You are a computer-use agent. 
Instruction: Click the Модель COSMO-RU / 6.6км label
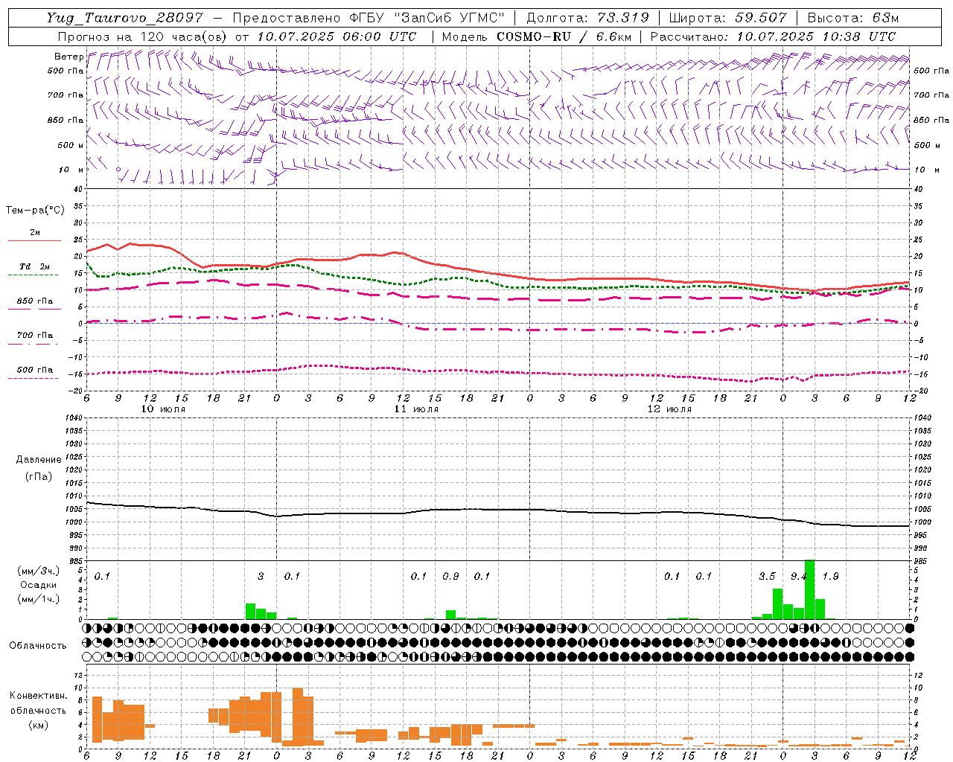click(x=536, y=36)
